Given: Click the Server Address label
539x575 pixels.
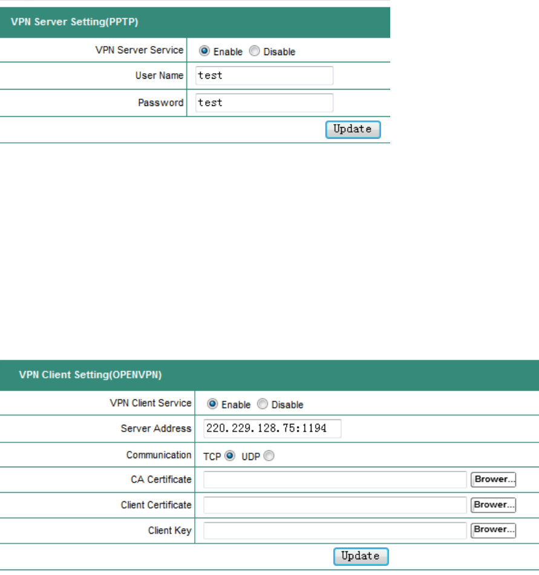Looking at the screenshot, I should pyautogui.click(x=156, y=429).
